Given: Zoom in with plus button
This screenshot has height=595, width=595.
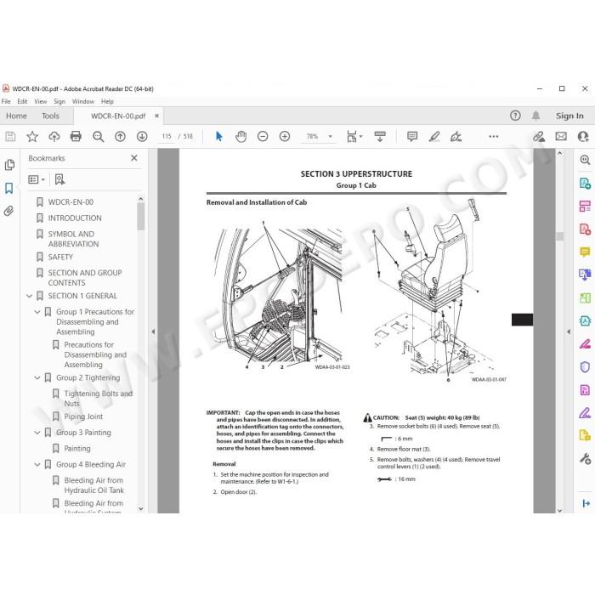Looking at the screenshot, I should tap(285, 136).
